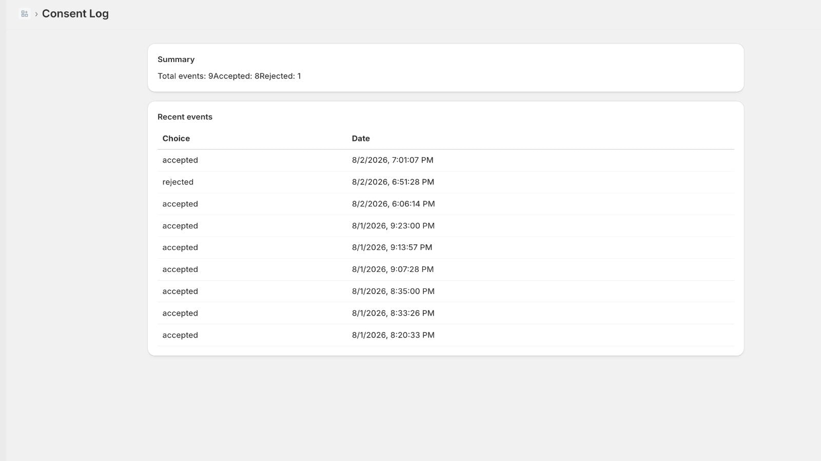Click the date 8/1/2026, 9:23:00 PM
The height and width of the screenshot is (461, 821).
tap(393, 226)
